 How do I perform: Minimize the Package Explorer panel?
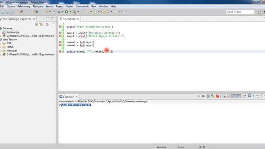pyautogui.click(x=47, y=18)
